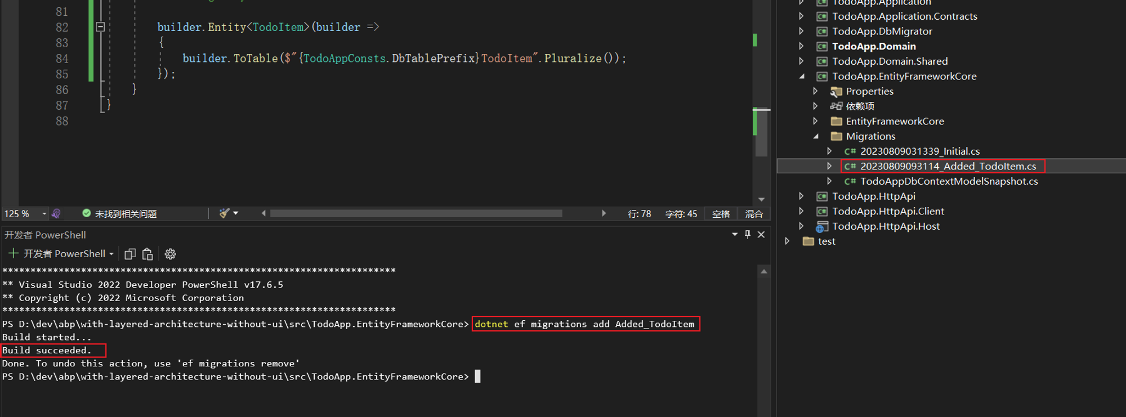Click the IntelliCode icon beside zoom level
Screen dimensions: 1126x417
[x=56, y=214]
